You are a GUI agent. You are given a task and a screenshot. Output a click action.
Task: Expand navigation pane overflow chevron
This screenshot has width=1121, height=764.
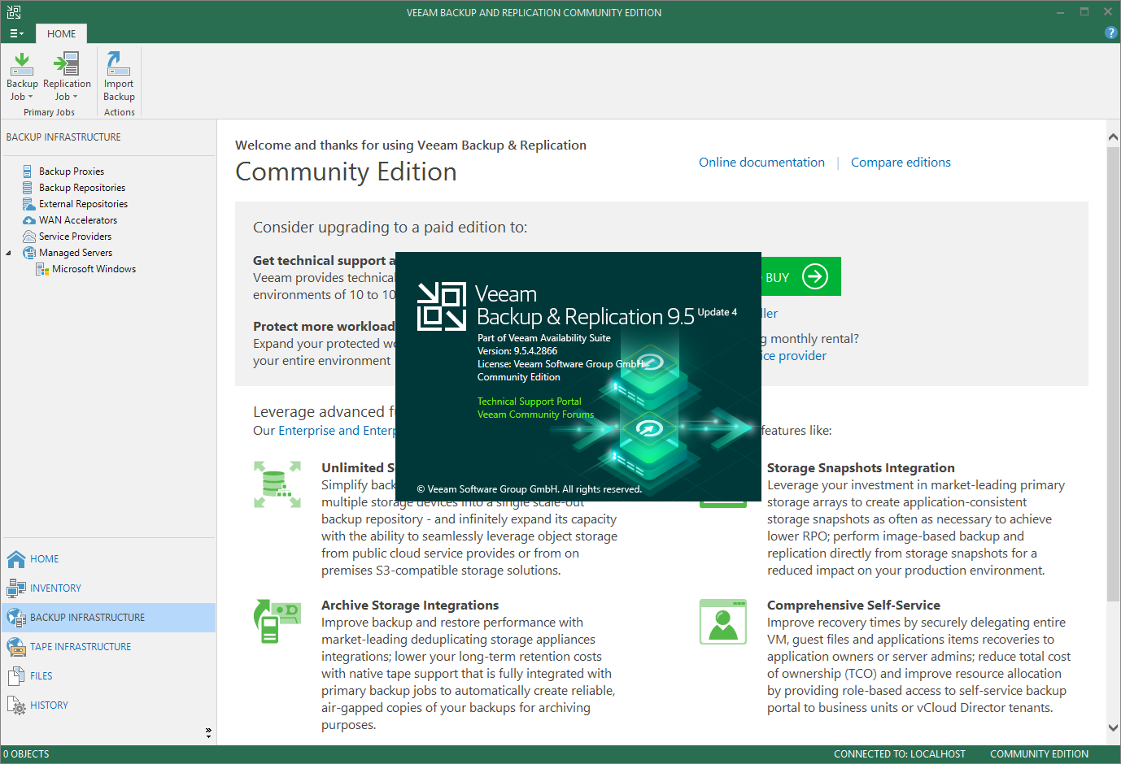point(208,732)
